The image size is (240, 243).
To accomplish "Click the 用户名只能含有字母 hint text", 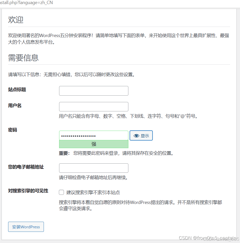I will pos(129,116).
